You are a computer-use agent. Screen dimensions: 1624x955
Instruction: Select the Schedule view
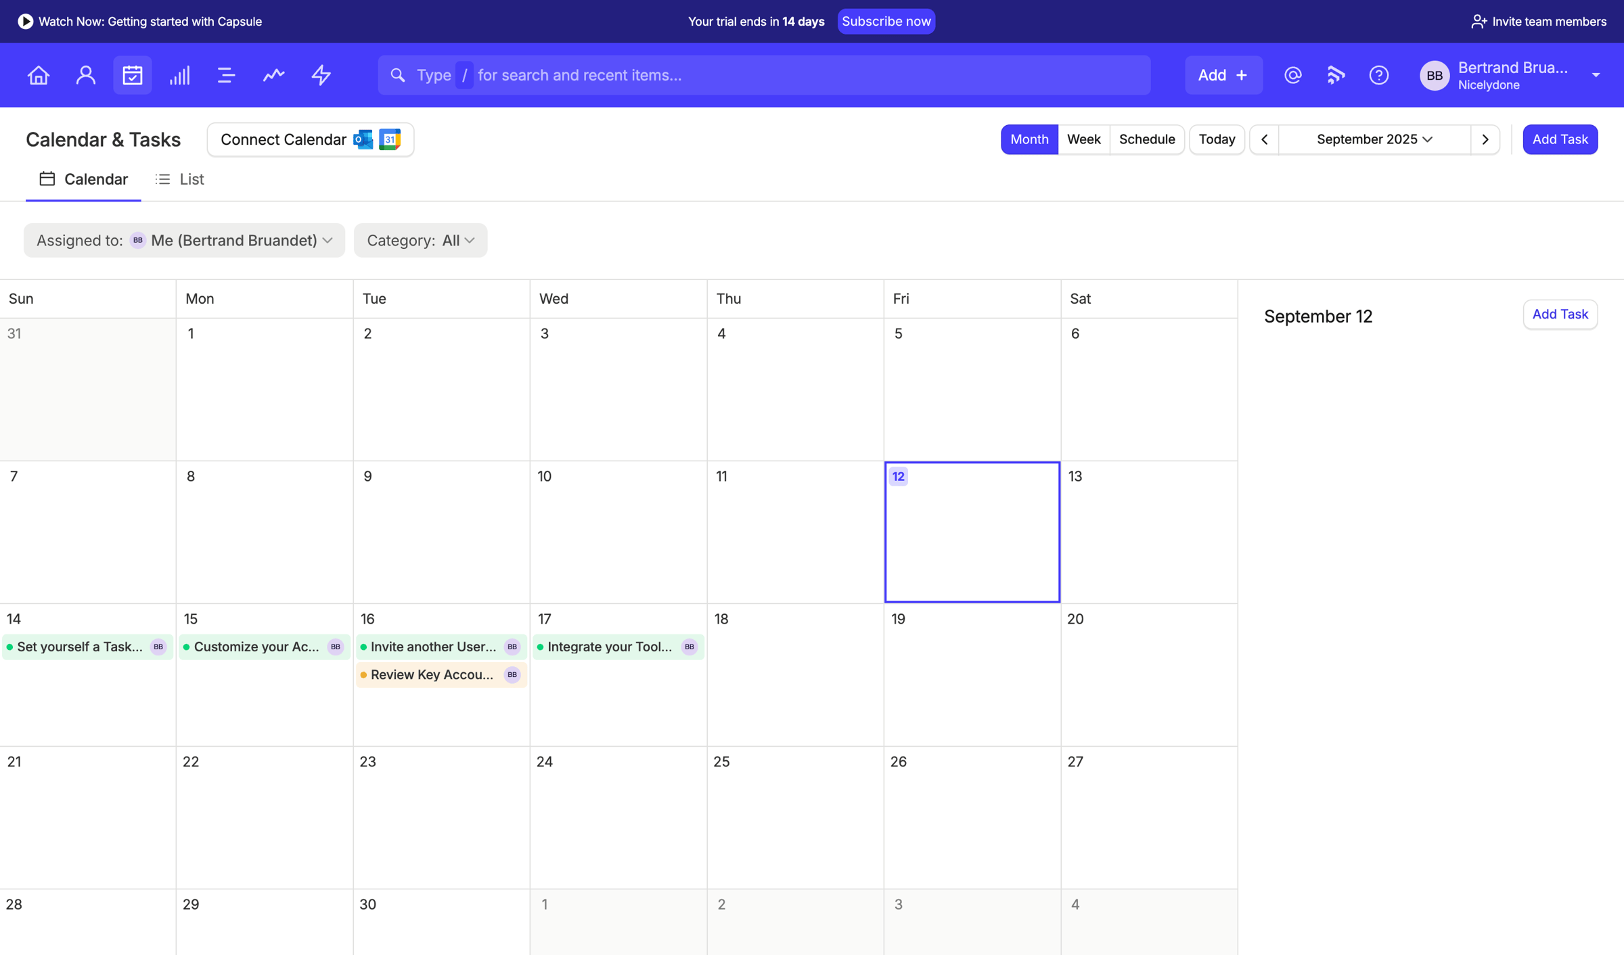point(1147,139)
